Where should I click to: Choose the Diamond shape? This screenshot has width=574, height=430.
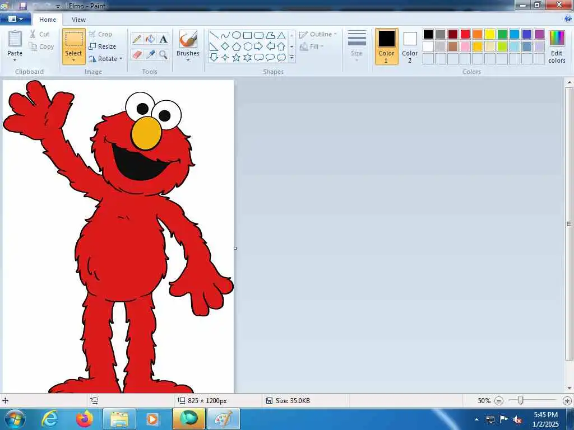[225, 46]
